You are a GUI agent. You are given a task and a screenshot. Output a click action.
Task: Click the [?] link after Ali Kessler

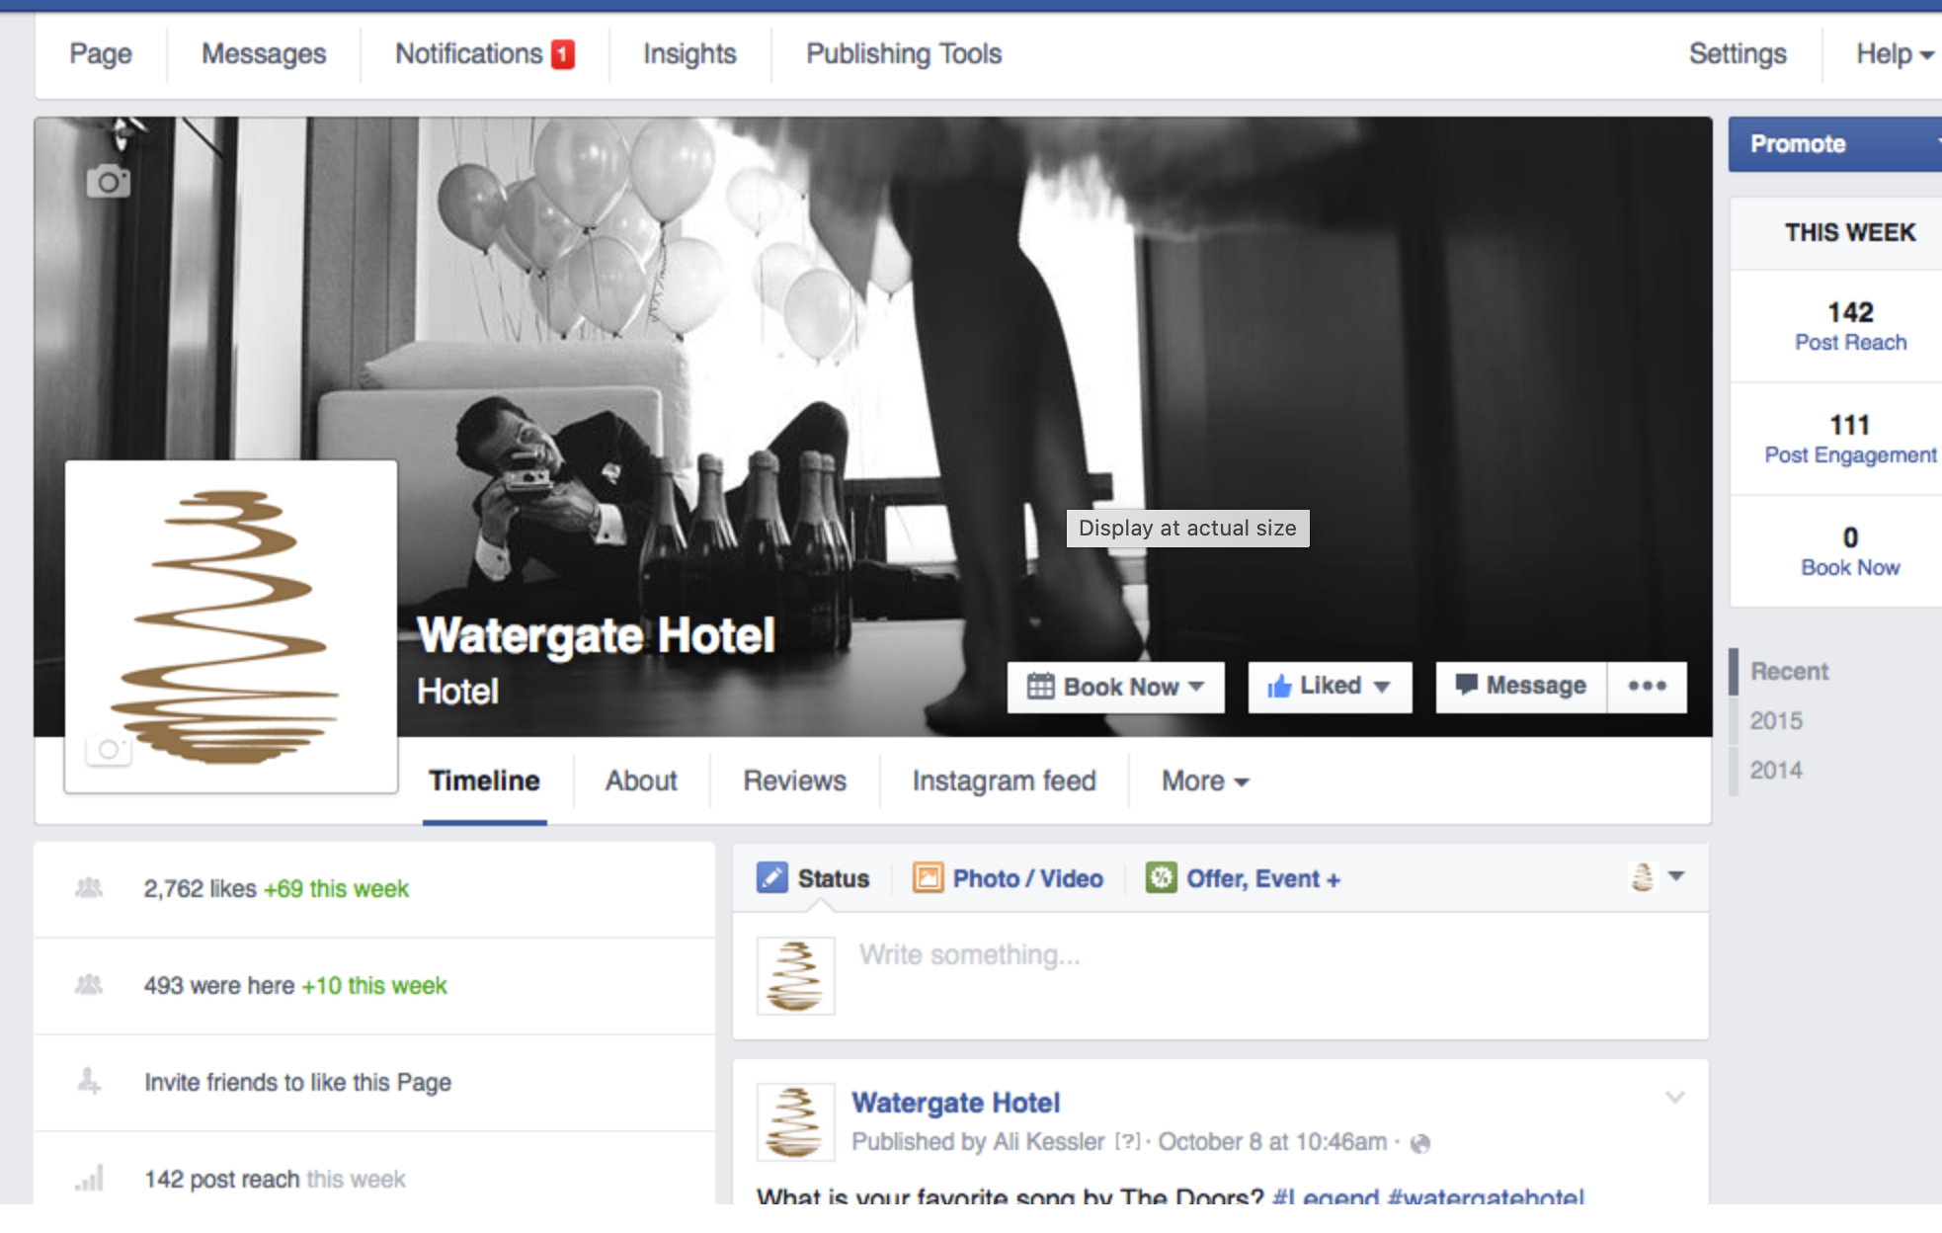point(1127,1142)
